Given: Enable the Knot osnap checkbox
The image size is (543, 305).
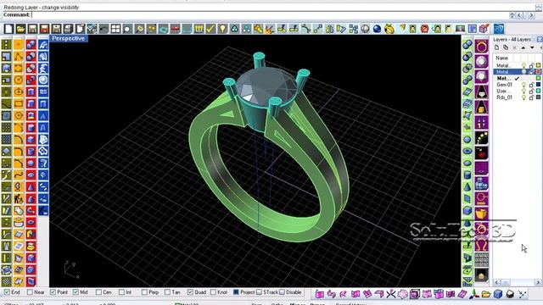Looking at the screenshot, I should pyautogui.click(x=213, y=292).
